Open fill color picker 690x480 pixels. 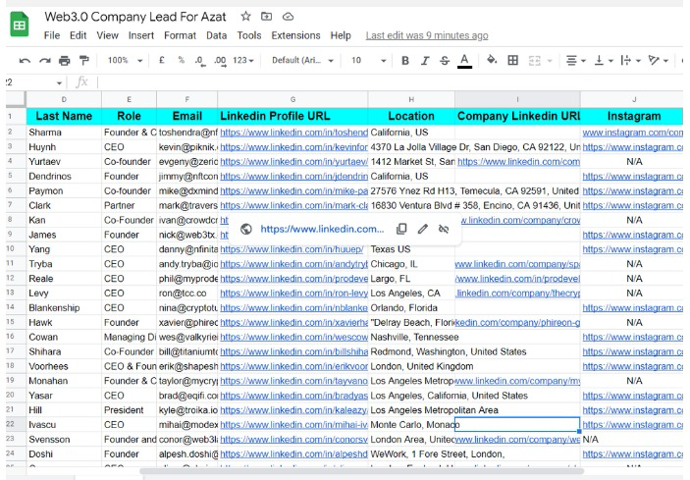[x=492, y=60]
